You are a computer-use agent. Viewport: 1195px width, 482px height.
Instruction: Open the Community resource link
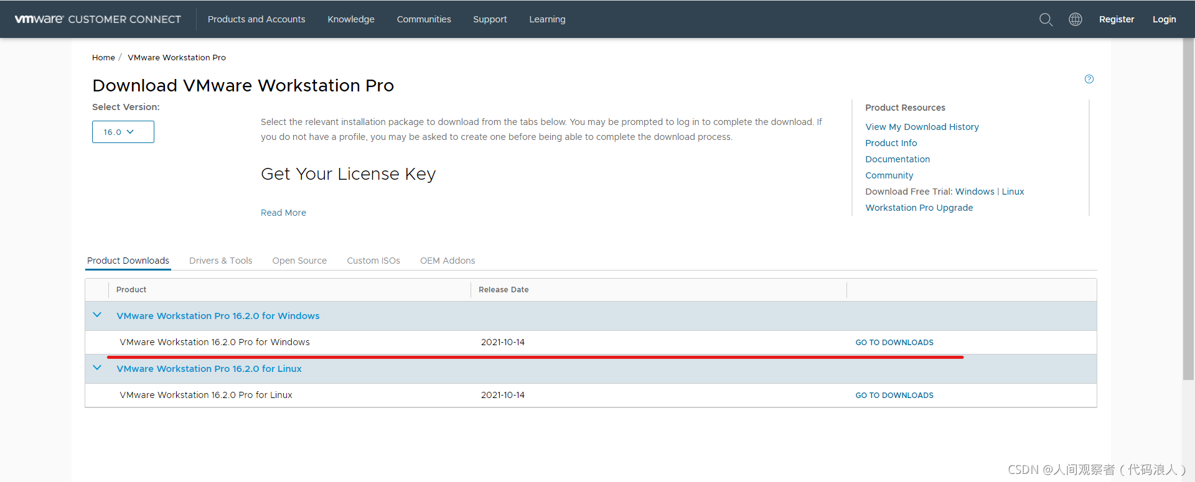889,175
